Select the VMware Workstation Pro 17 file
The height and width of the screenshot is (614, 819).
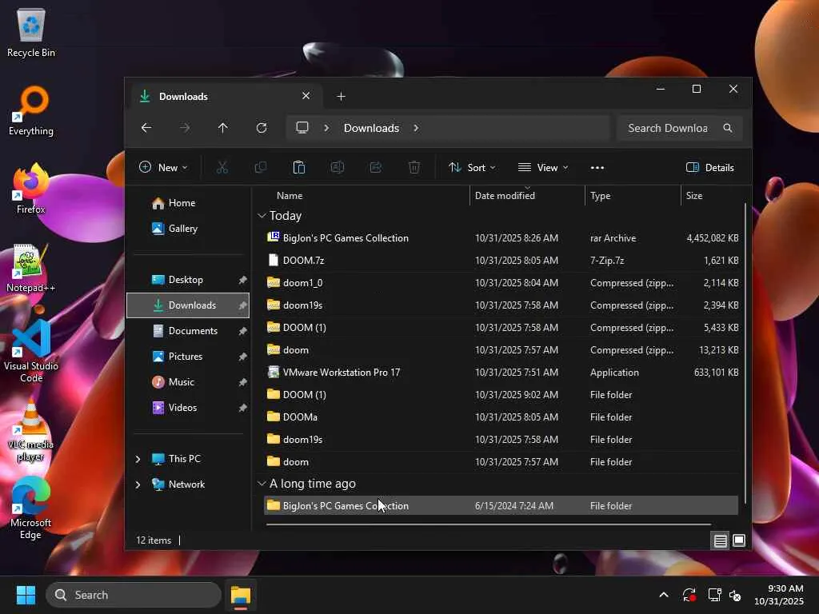pos(501,373)
